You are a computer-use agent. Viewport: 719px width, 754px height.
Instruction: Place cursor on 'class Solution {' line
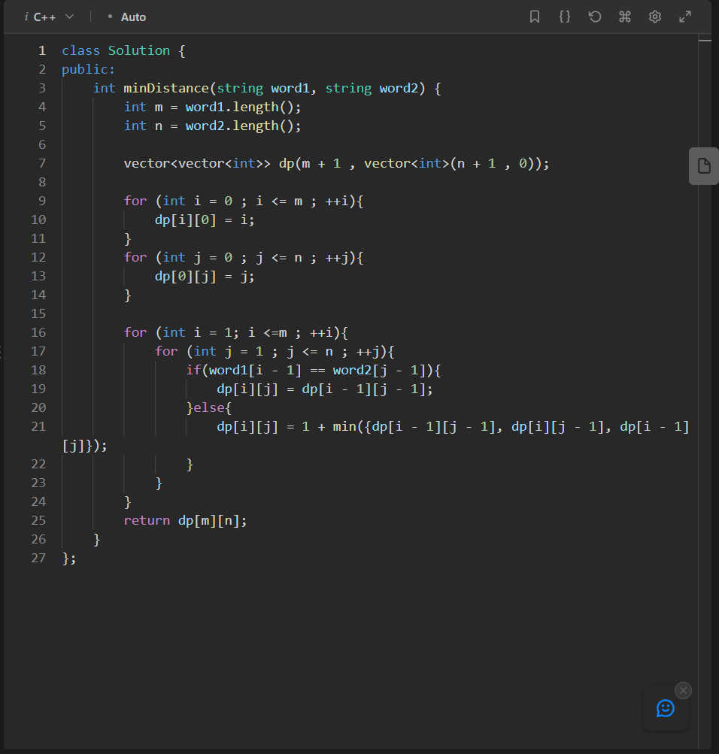pyautogui.click(x=123, y=50)
